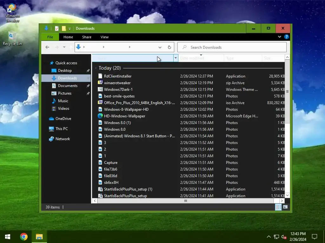Select the Windows-8-Wallpaper-HD file
Image resolution: width=325 pixels, height=243 pixels.
pyautogui.click(x=126, y=109)
